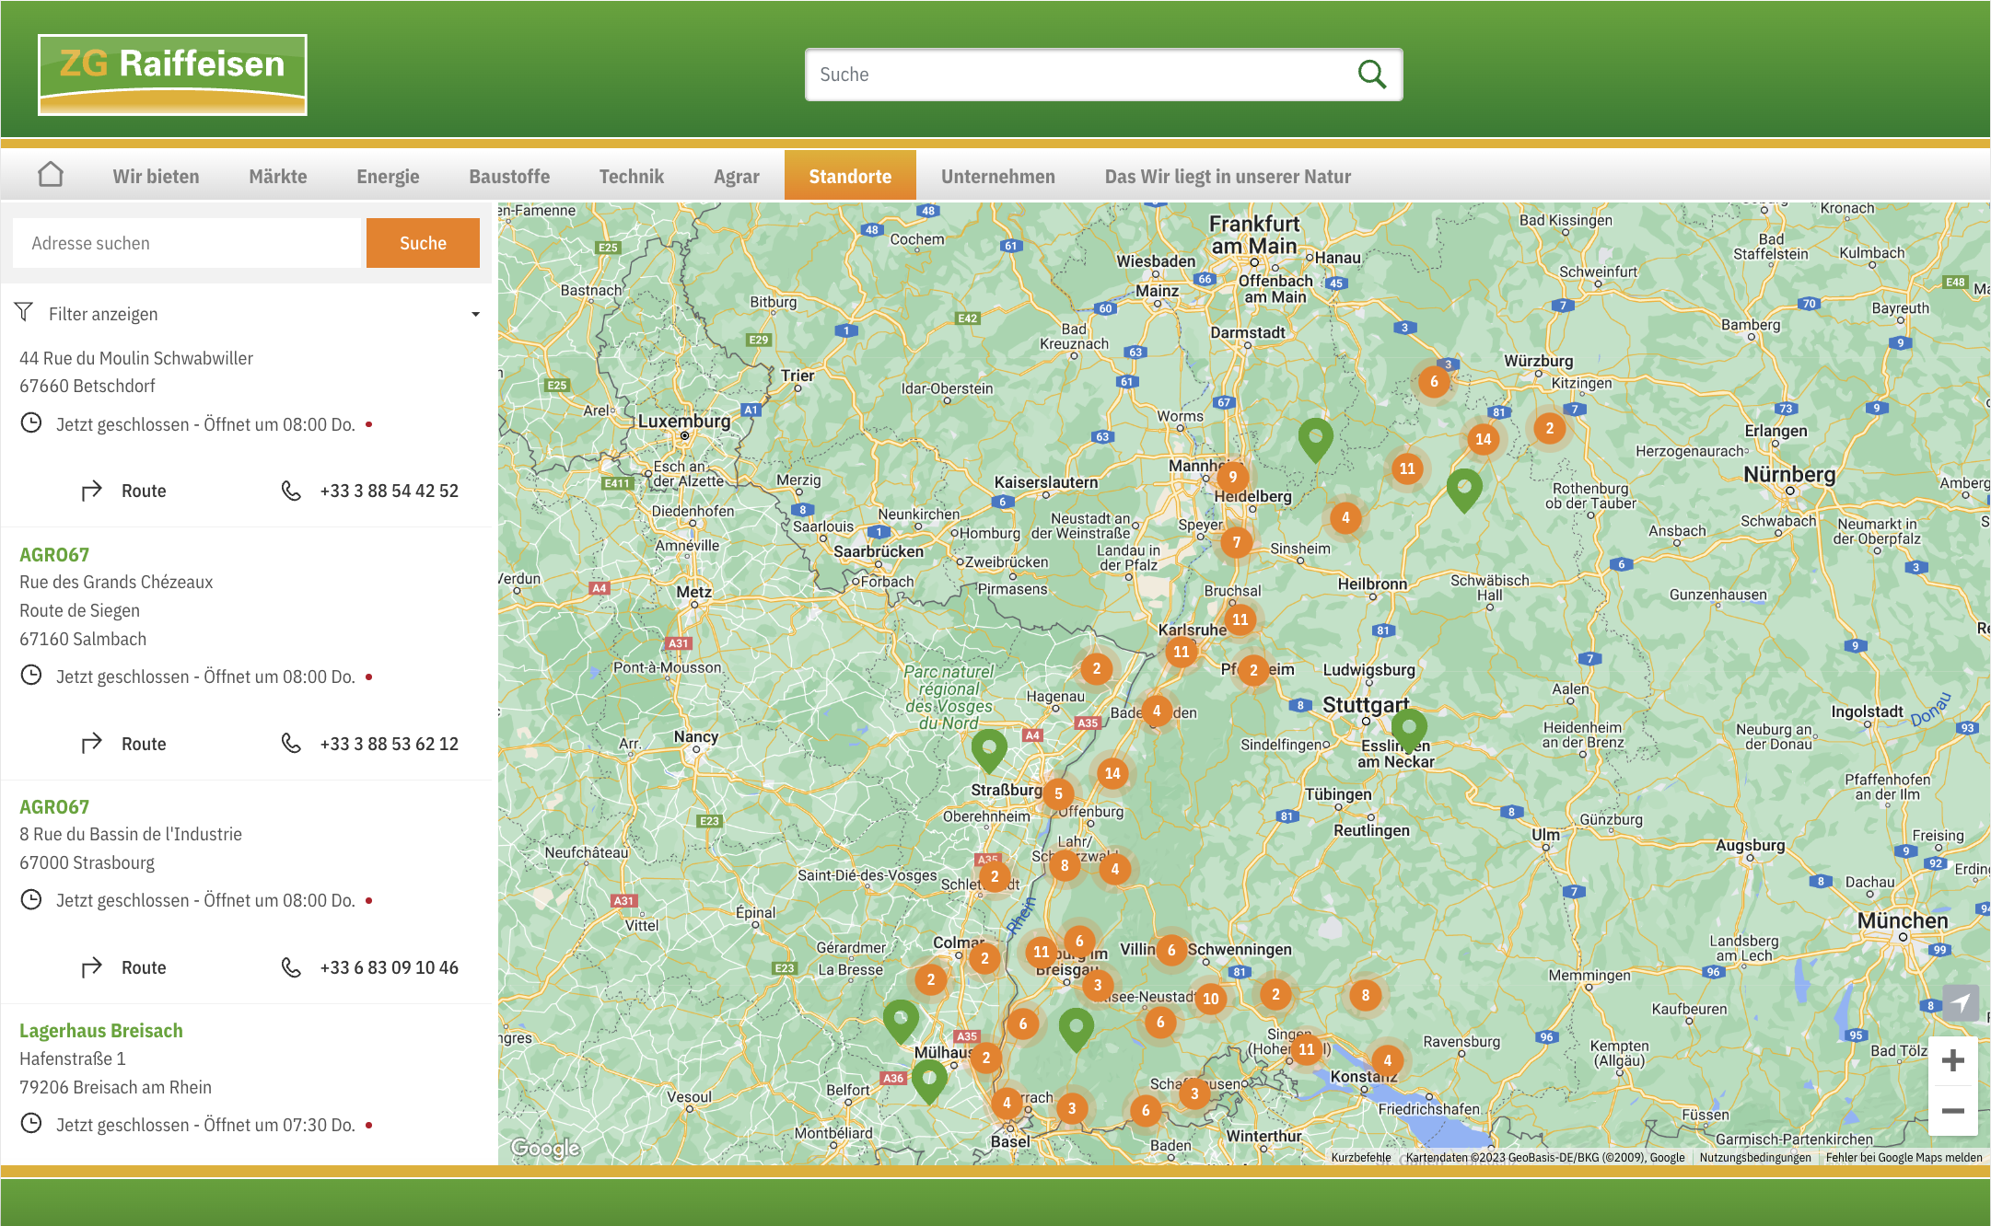Expand the Filter anzeigen dropdown
The width and height of the screenshot is (1991, 1226).
coord(475,313)
